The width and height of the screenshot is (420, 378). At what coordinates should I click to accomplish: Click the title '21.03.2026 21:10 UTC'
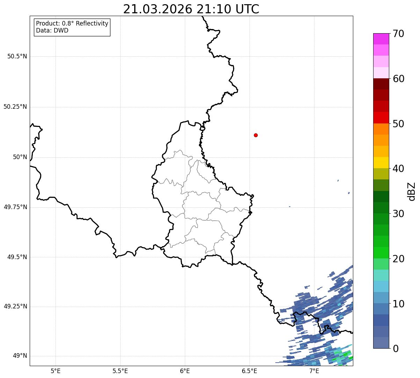point(191,9)
